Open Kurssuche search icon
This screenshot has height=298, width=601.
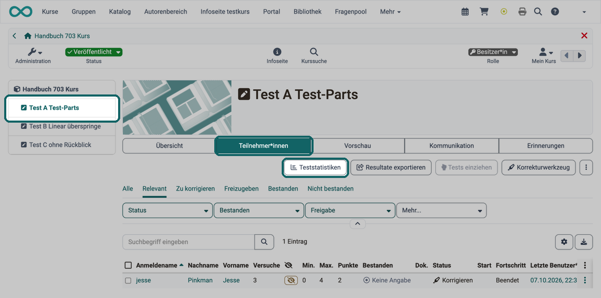pyautogui.click(x=314, y=55)
